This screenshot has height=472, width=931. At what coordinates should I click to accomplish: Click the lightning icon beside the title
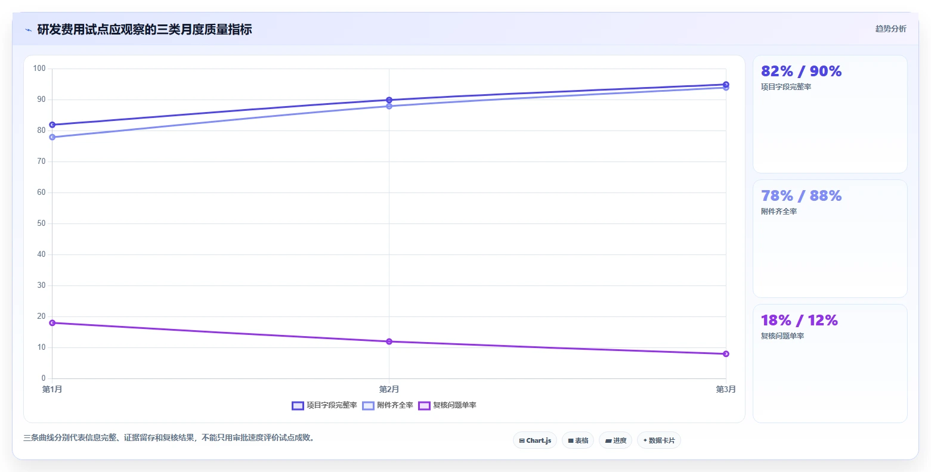(x=28, y=30)
